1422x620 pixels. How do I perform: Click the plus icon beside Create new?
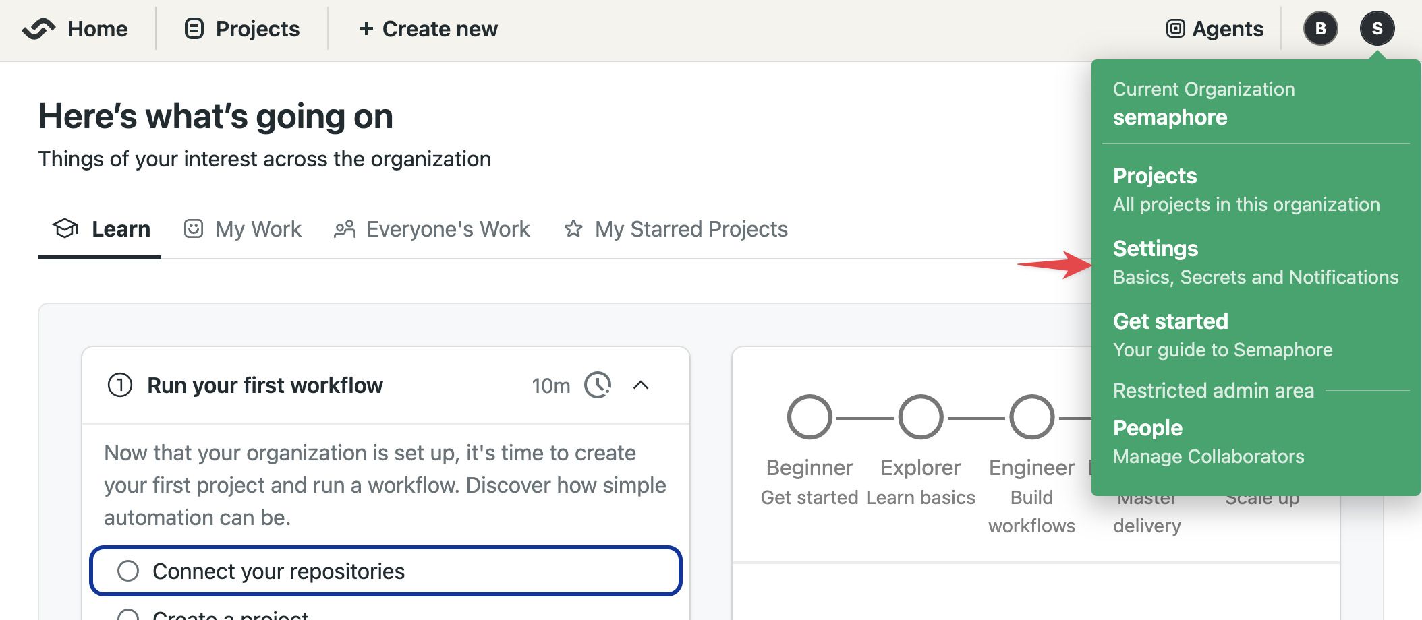pos(366,28)
